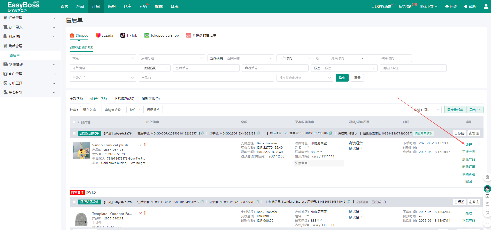Click the Shopee platform icon tab
Image resolution: width=491 pixels, height=230 pixels.
pyautogui.click(x=72, y=35)
